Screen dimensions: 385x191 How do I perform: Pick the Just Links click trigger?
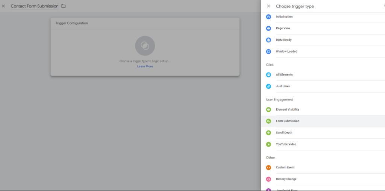click(323, 86)
